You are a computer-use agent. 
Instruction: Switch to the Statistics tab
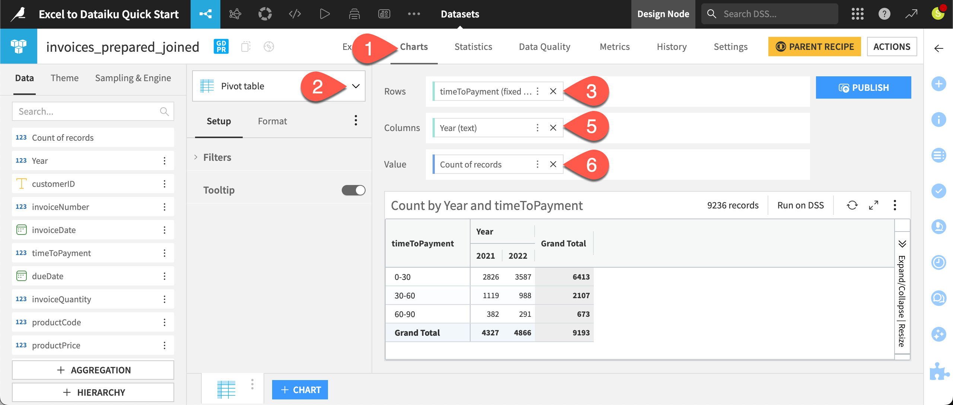click(473, 47)
